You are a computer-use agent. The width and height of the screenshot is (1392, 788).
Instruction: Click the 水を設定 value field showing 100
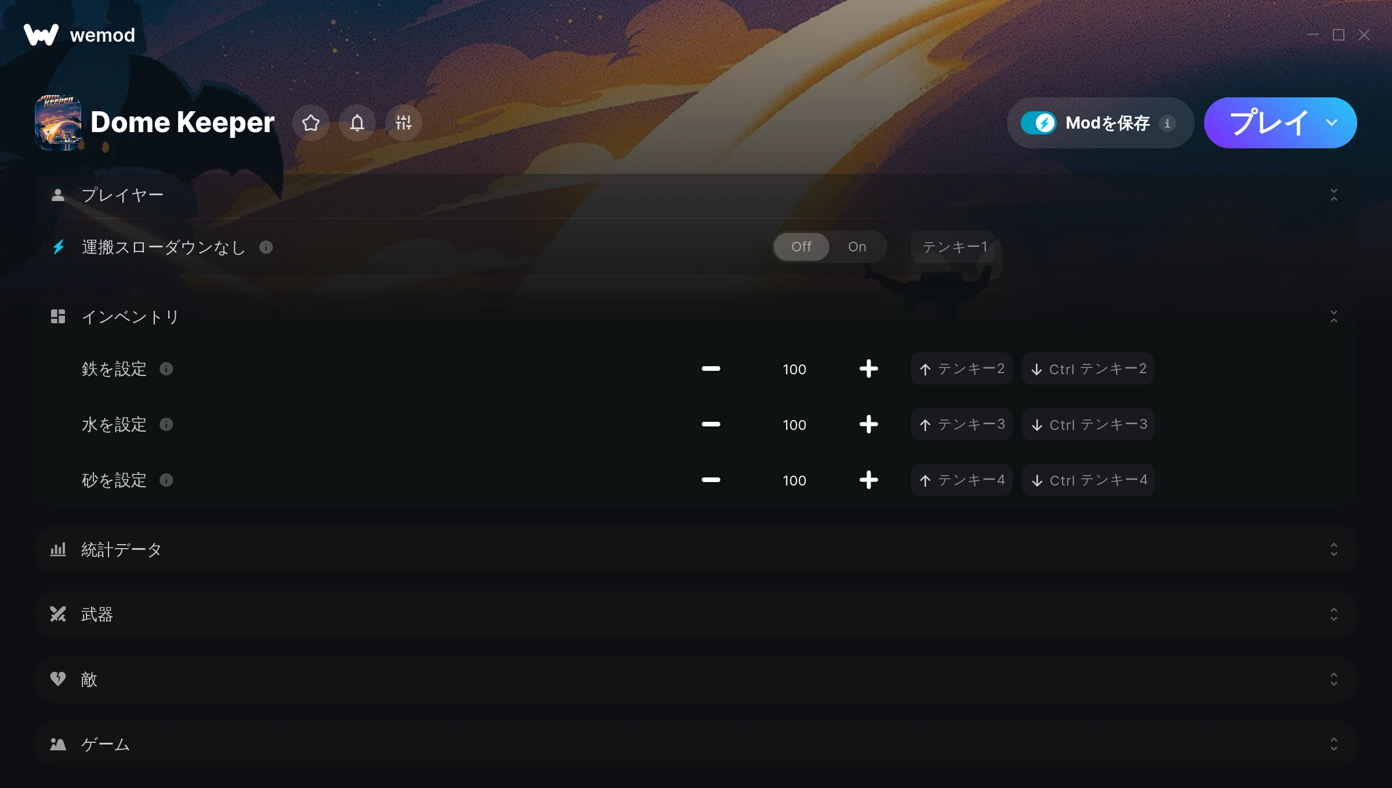click(795, 425)
